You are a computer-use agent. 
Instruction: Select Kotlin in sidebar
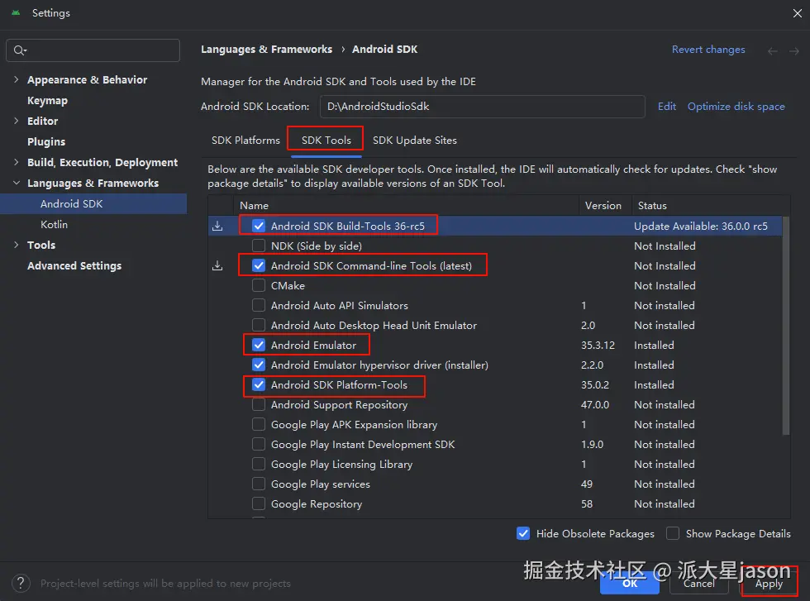click(55, 224)
